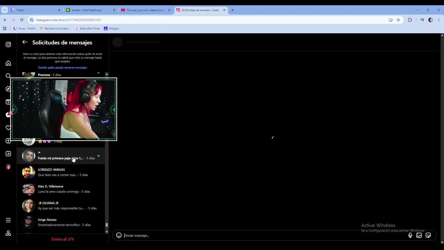
Task: Click the requests list scrollbar thumb
Action: tap(106, 225)
